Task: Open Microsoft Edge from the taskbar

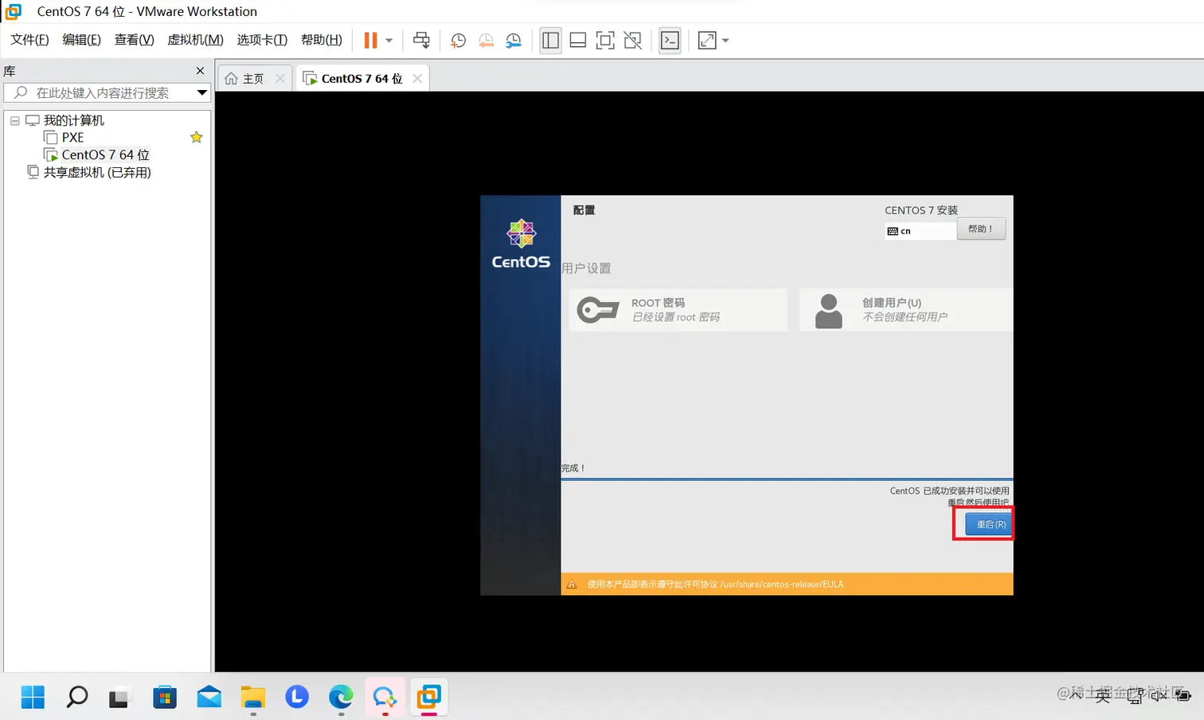Action: point(341,698)
